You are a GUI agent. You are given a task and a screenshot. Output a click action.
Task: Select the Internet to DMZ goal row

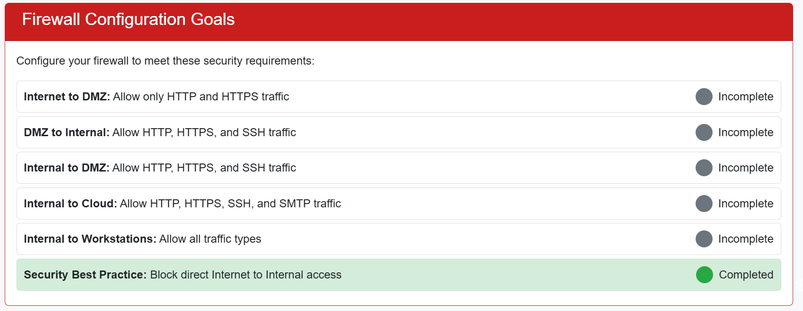point(398,97)
